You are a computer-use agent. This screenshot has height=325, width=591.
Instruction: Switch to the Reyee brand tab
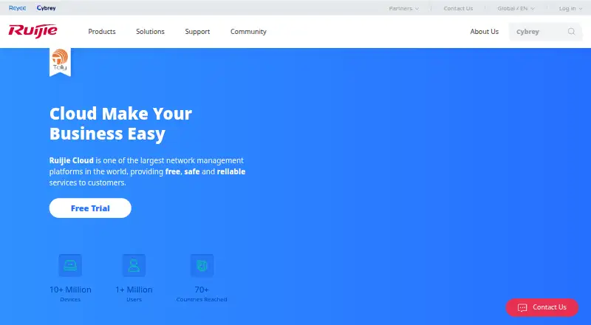click(x=17, y=8)
